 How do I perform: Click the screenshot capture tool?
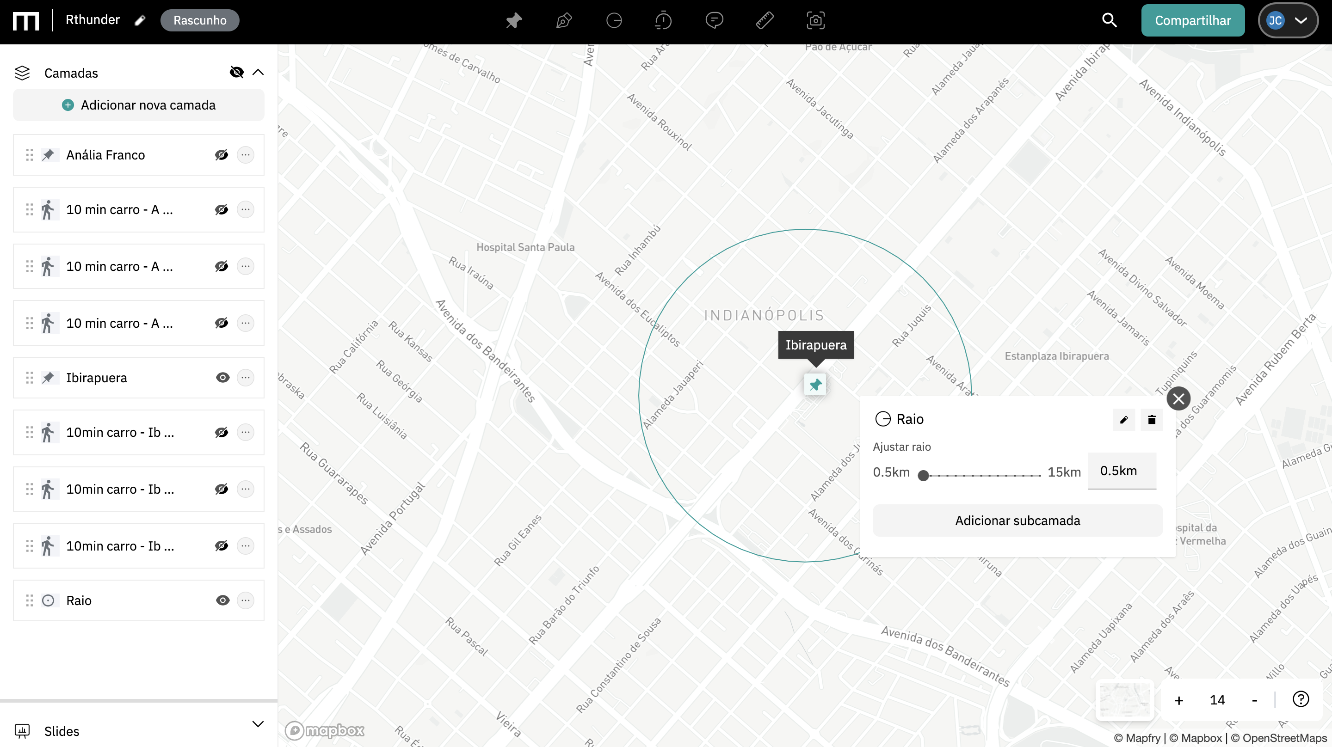click(815, 21)
